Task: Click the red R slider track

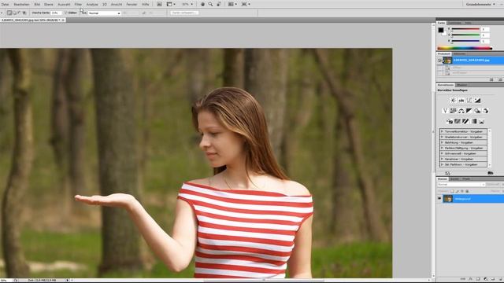Action: [465, 29]
